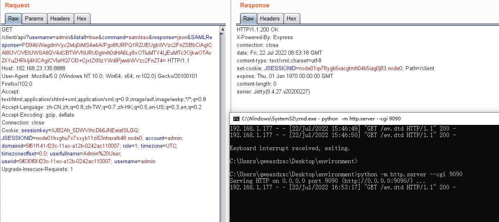Click the GET method line in request
Viewport: 499px width, 222px height.
7,30
